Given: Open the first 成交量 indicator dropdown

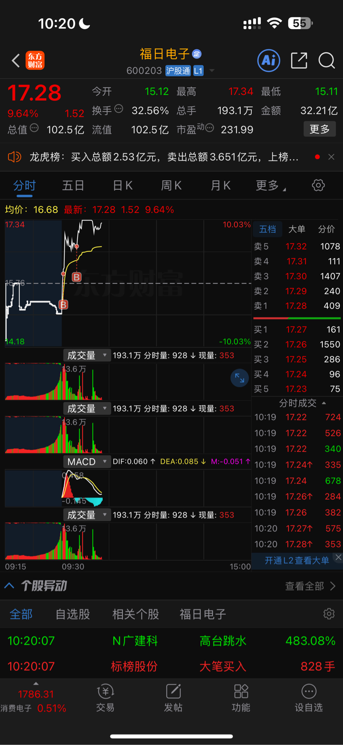Looking at the screenshot, I should click(x=87, y=355).
